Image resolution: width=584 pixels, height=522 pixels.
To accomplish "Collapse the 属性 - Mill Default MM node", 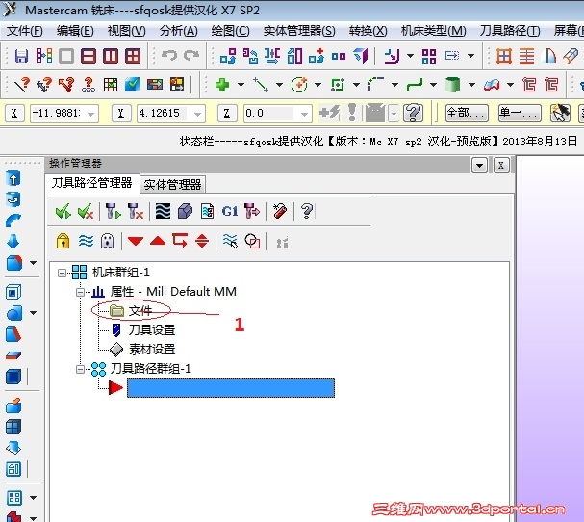I will pos(80,292).
